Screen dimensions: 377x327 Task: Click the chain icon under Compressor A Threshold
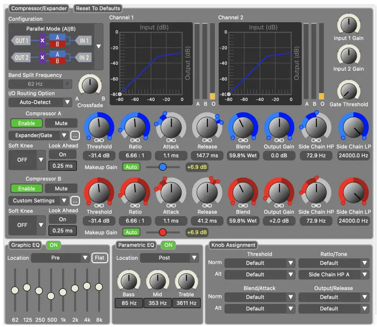[99, 140]
